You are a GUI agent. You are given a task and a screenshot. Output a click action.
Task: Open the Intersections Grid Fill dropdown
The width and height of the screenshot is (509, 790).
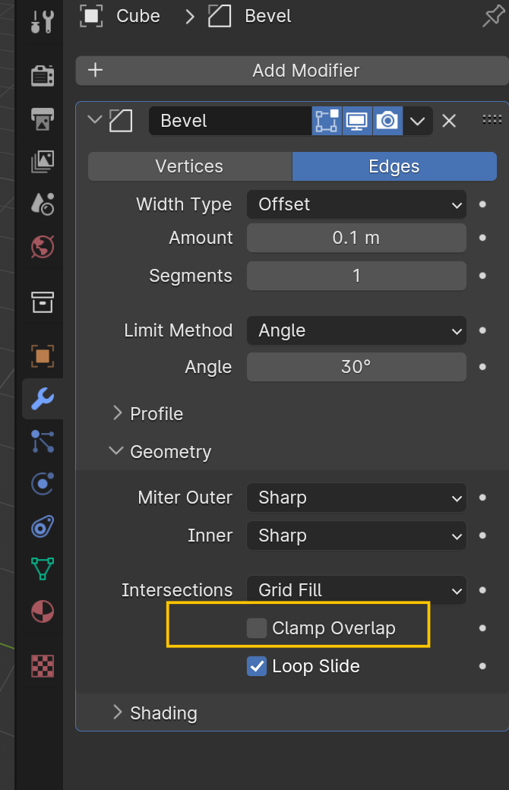[356, 590]
